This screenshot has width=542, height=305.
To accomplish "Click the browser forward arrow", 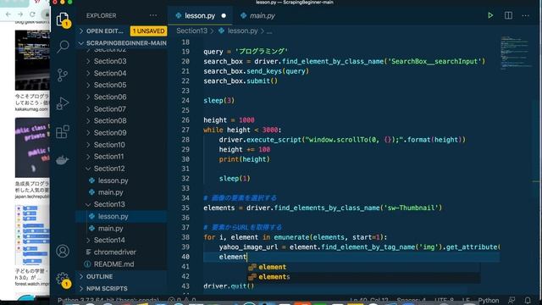I will 20,14.
